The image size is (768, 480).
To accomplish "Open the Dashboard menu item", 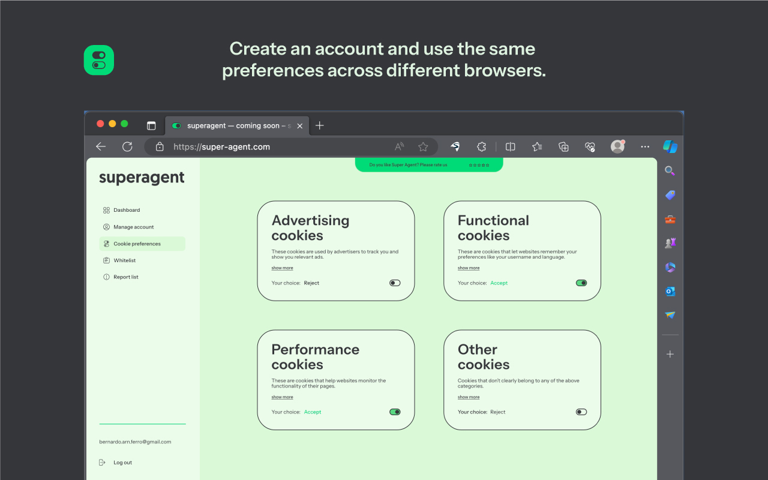I will click(127, 210).
